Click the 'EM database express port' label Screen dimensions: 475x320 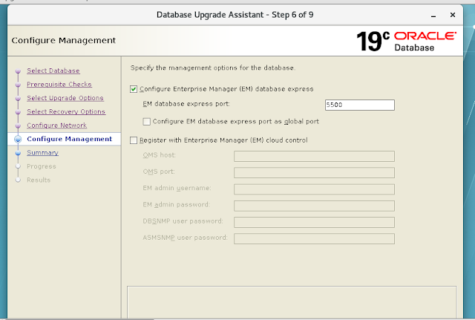(186, 104)
